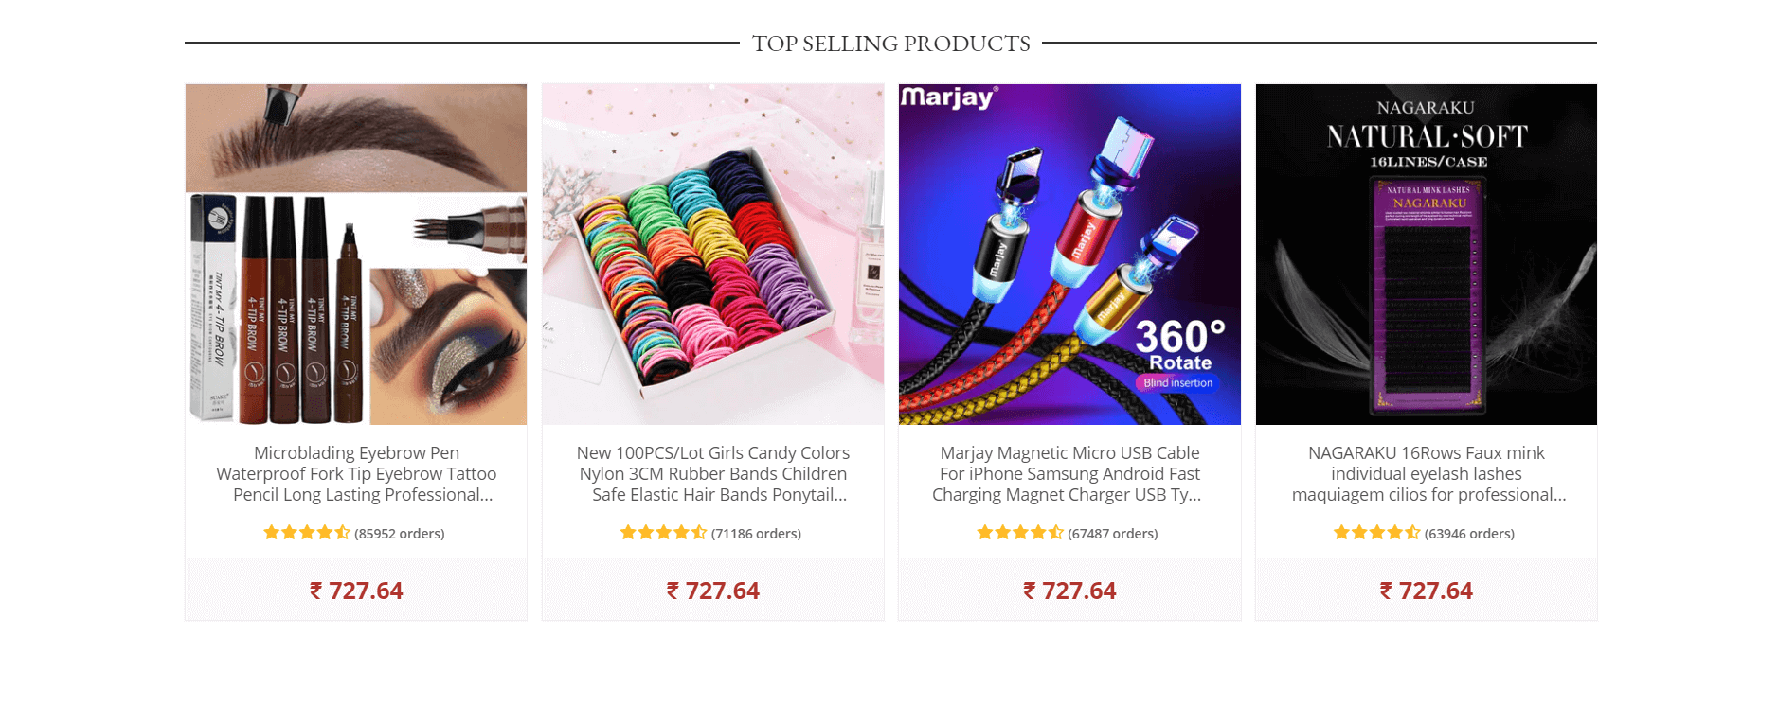1778x706 pixels.
Task: Click star rating of NAGARAKU eyelashes
Action: click(x=1377, y=533)
